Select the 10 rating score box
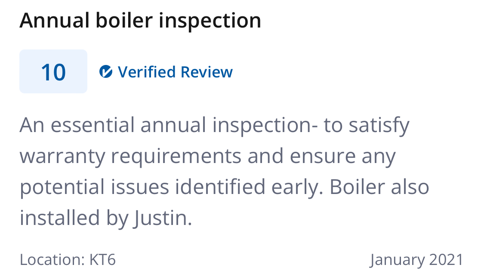Screen dimensions: 484x280 click(53, 71)
